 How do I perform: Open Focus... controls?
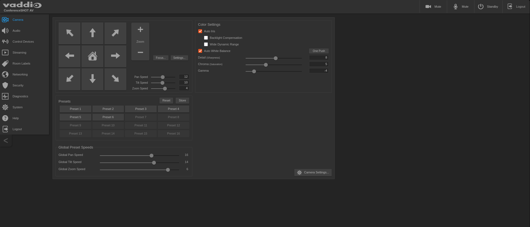coord(161,58)
